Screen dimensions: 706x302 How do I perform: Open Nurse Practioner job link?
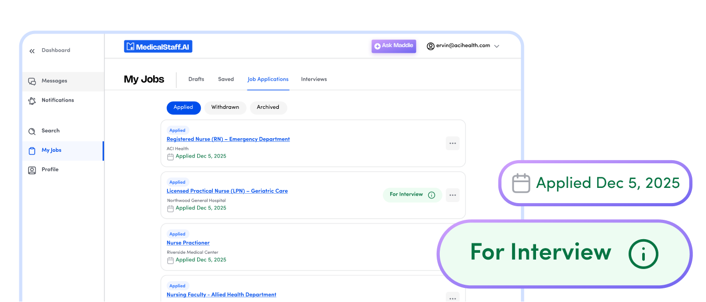pyautogui.click(x=188, y=243)
